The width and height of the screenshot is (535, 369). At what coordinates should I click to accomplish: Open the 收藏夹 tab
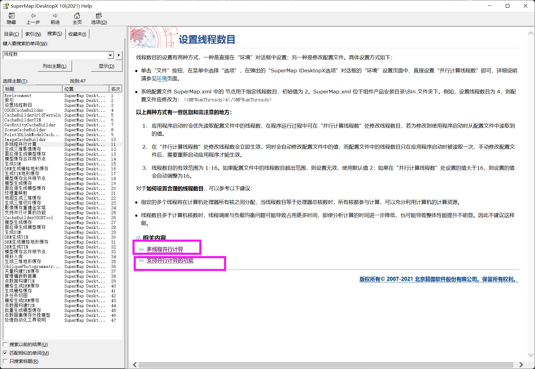[77, 34]
